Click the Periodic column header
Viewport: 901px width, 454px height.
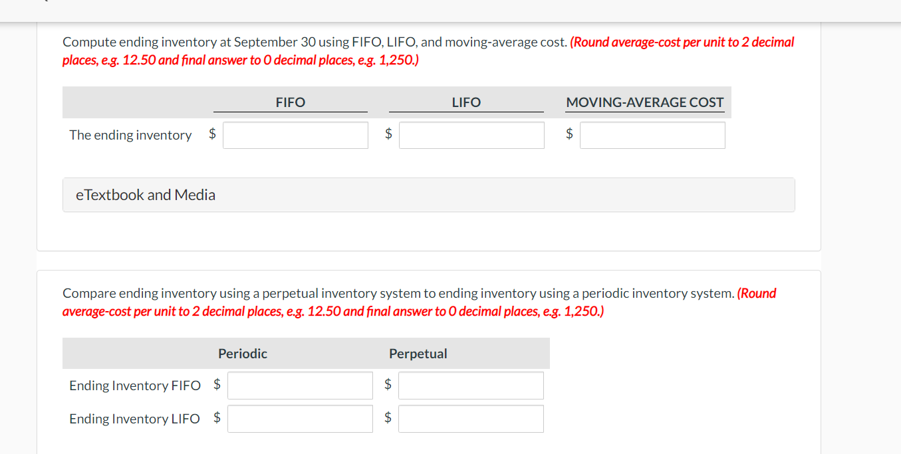242,353
